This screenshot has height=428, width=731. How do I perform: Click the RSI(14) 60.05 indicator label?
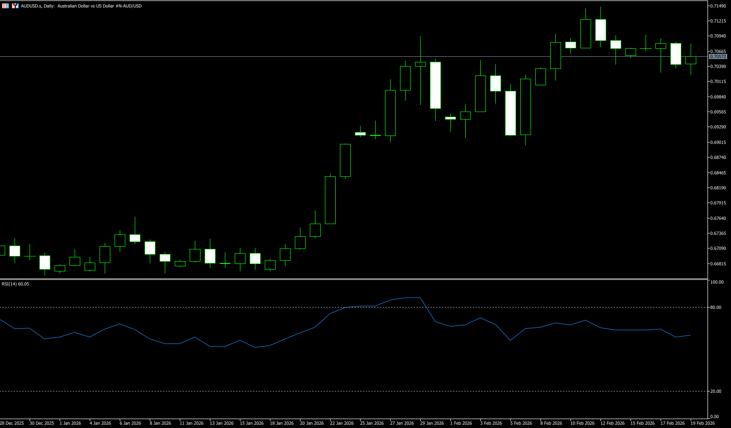[15, 284]
